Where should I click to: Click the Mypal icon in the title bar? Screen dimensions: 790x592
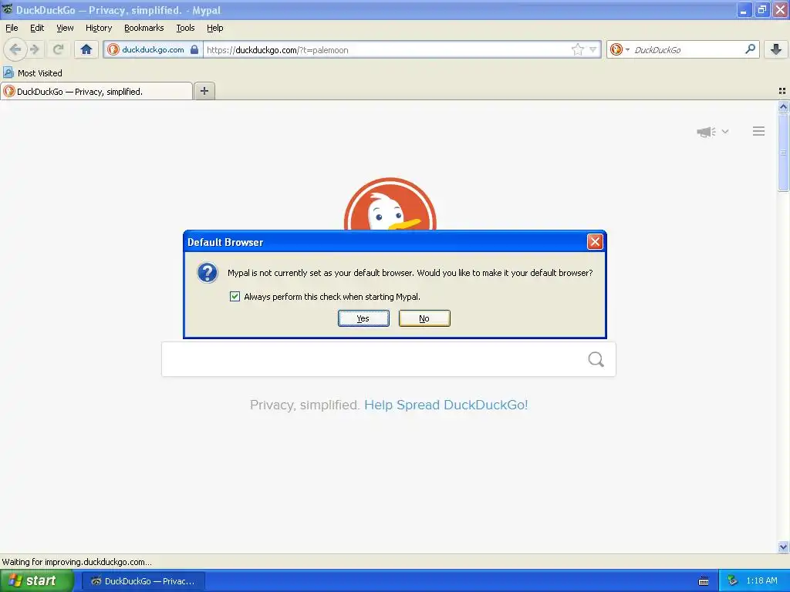coord(7,9)
